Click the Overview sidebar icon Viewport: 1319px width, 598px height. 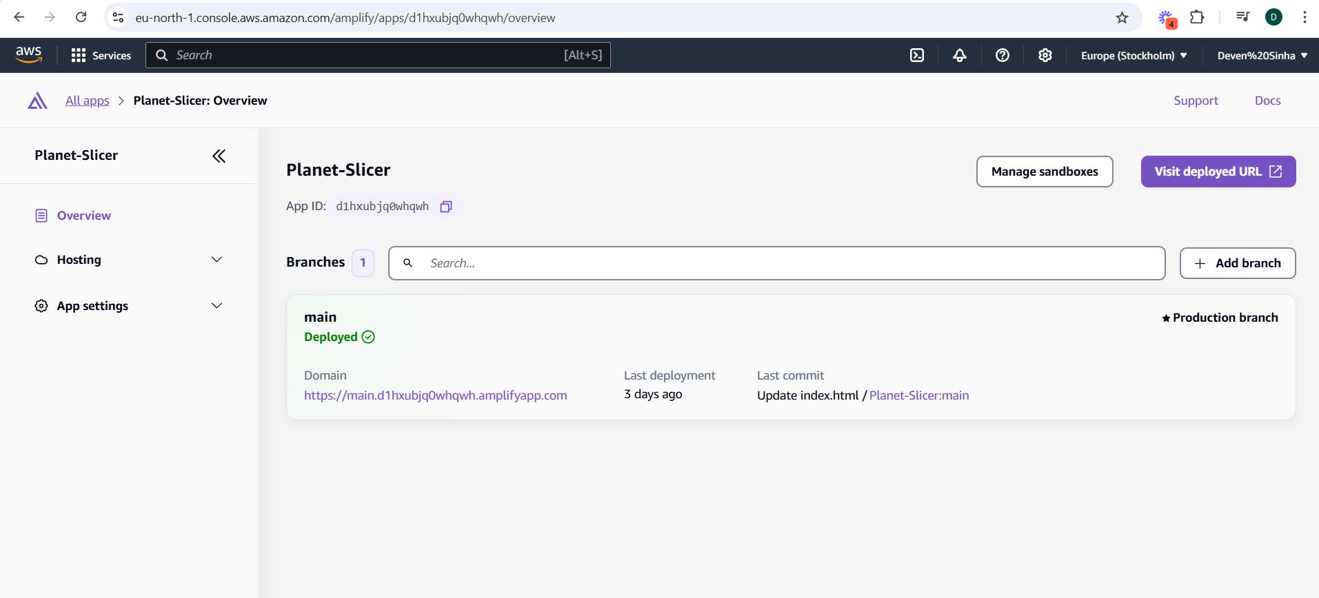coord(41,216)
